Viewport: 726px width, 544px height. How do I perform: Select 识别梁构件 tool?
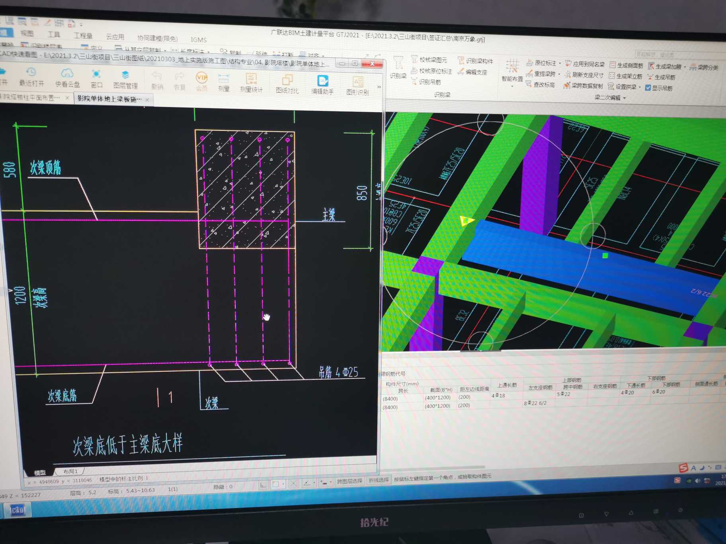(x=475, y=60)
